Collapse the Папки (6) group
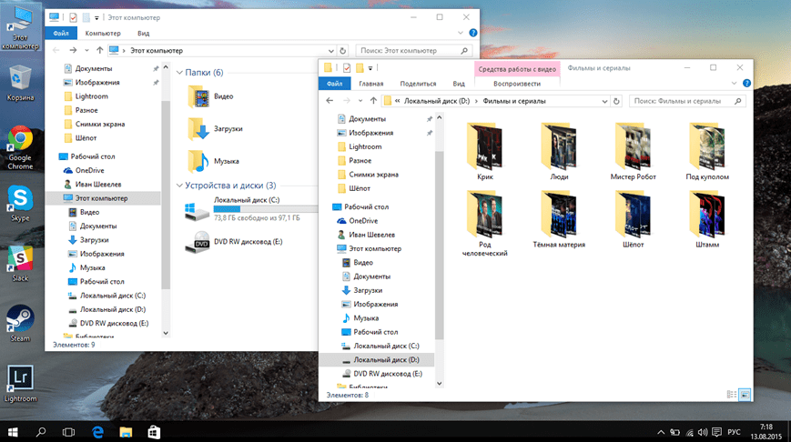Viewport: 791px width, 442px height. pyautogui.click(x=180, y=73)
